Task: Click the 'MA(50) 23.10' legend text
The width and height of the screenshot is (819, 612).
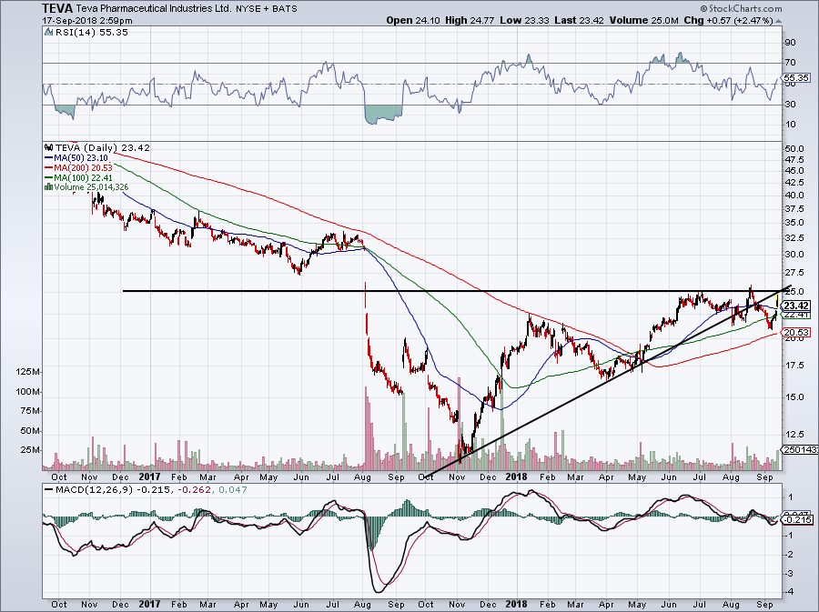Action: pyautogui.click(x=81, y=157)
